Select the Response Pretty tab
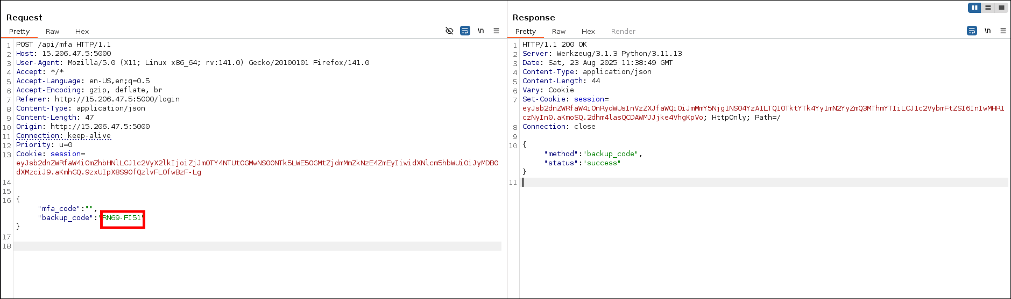The height and width of the screenshot is (299, 1011). pyautogui.click(x=526, y=32)
